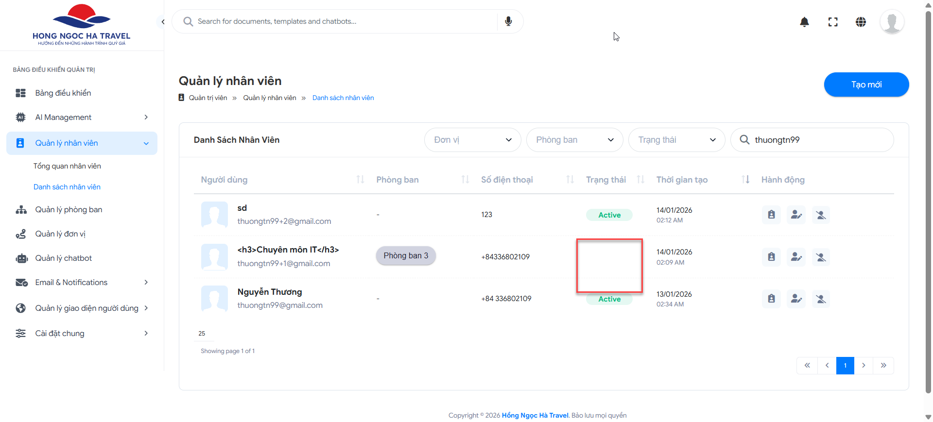
Task: Go to Tổng quan nhân viên submenu
Action: (x=67, y=166)
